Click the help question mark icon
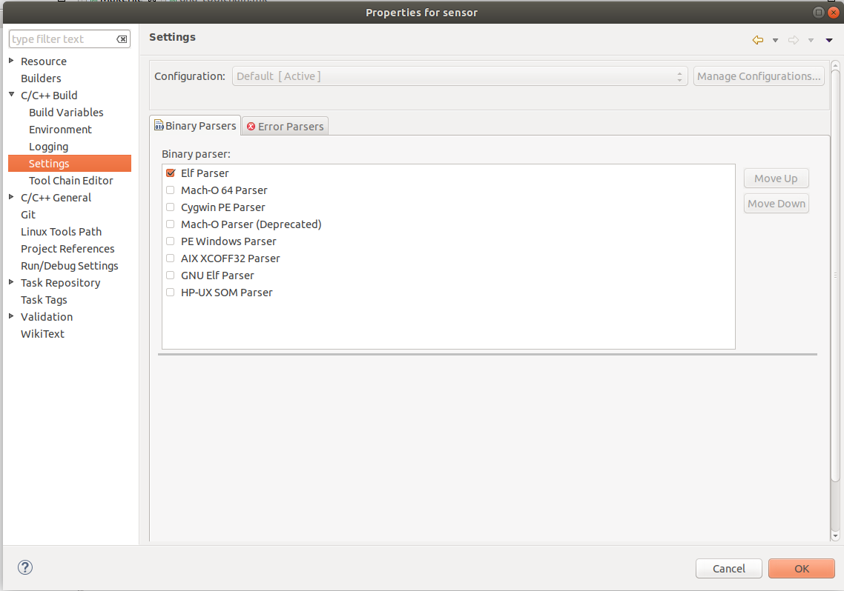This screenshot has width=844, height=591. pos(25,567)
